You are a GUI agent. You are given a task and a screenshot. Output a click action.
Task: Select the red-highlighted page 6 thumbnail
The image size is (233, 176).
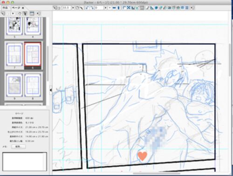coord(33,54)
